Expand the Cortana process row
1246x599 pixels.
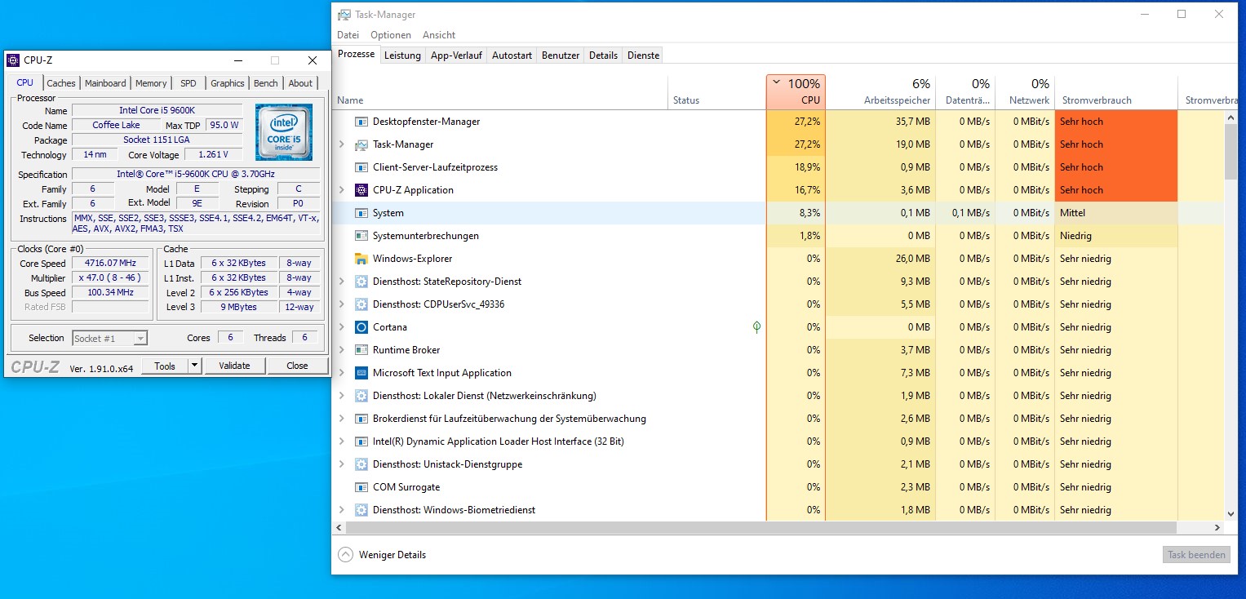click(x=341, y=327)
